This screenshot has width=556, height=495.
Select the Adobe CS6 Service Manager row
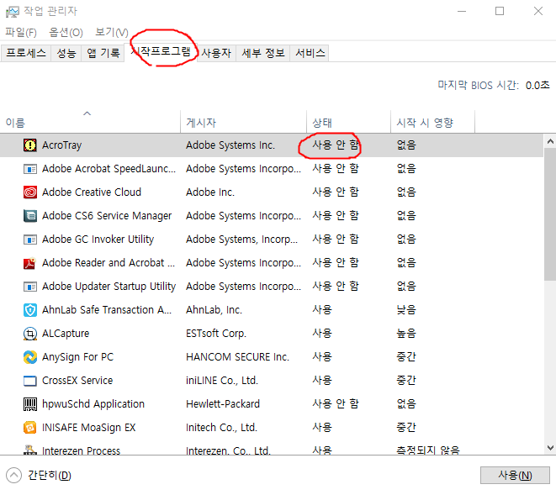click(x=271, y=216)
